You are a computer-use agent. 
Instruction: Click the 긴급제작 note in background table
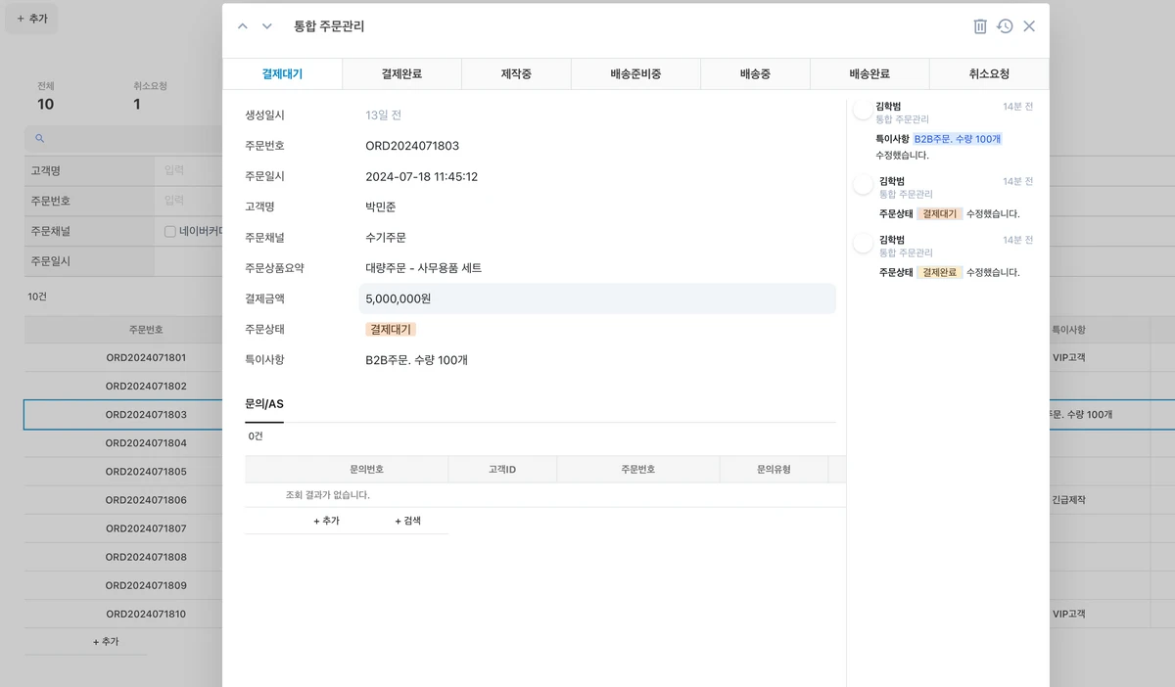tap(1068, 500)
